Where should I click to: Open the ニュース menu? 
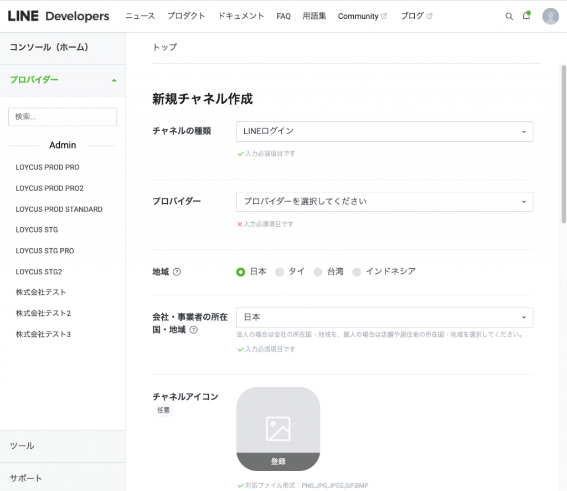[x=140, y=16]
